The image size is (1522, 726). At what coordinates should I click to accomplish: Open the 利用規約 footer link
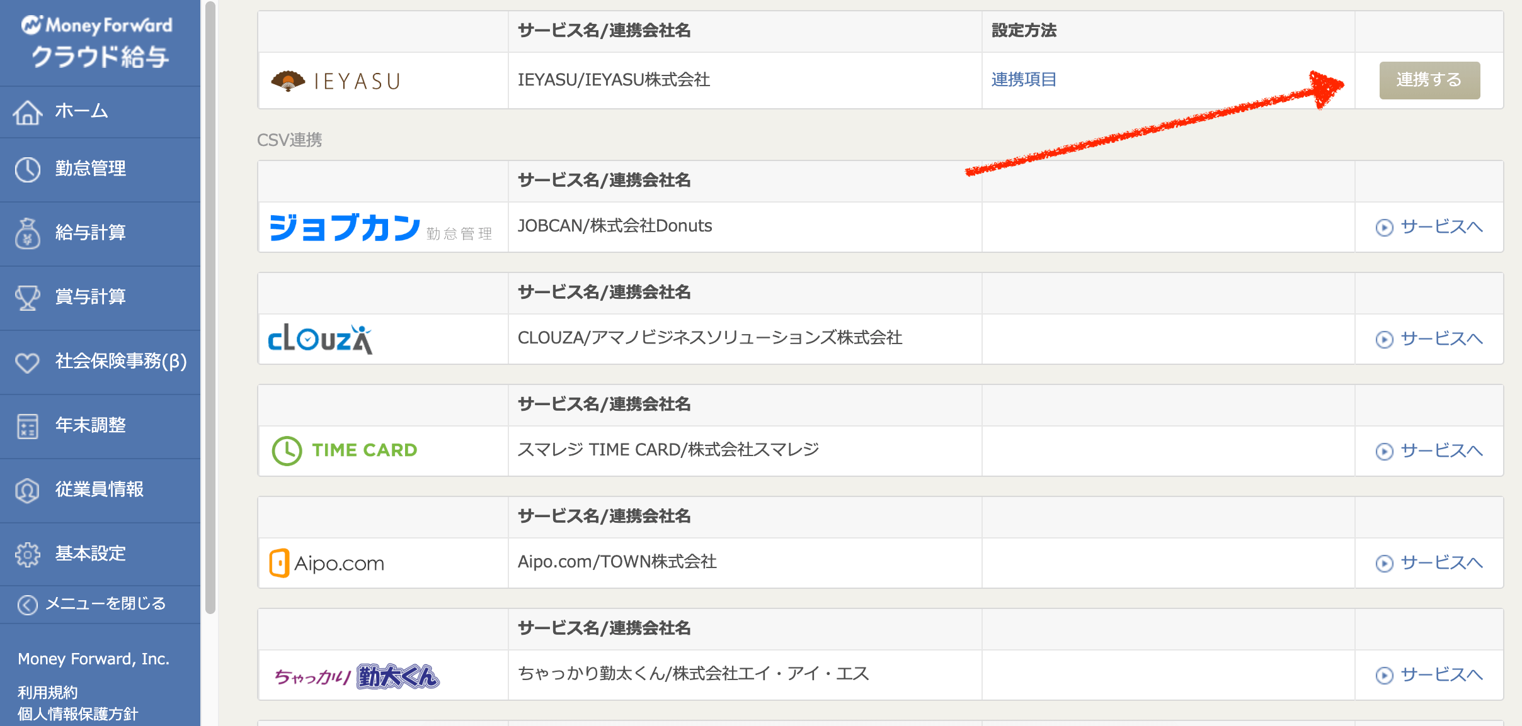pos(48,693)
